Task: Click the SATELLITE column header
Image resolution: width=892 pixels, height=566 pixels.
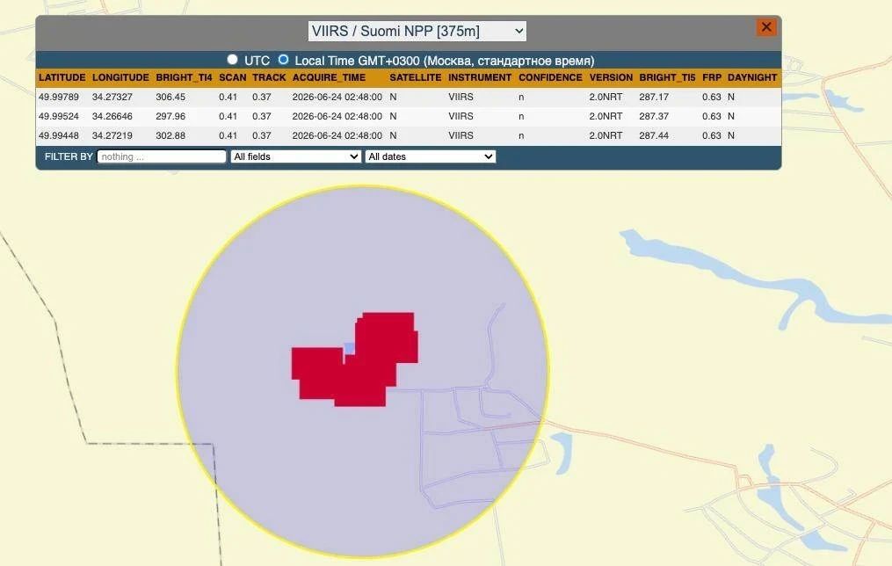Action: coord(416,77)
